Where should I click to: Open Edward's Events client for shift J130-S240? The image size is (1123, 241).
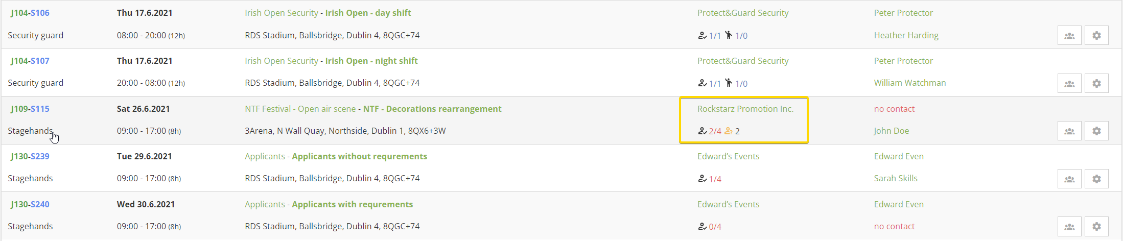tap(728, 204)
